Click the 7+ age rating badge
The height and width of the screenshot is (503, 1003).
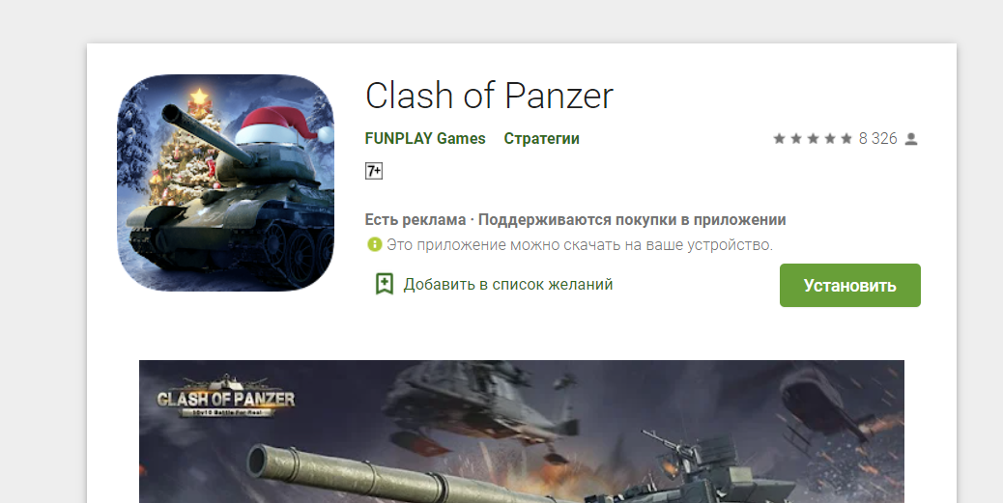coord(374,171)
